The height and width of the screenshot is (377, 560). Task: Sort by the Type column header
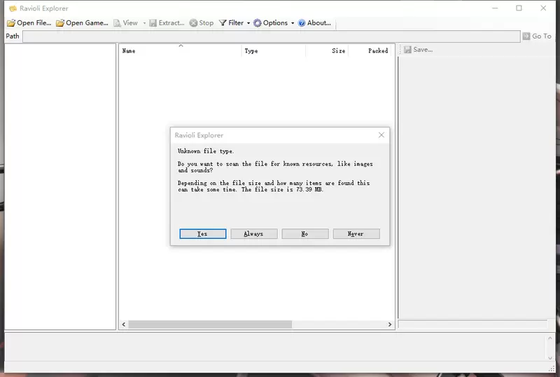[x=273, y=50]
